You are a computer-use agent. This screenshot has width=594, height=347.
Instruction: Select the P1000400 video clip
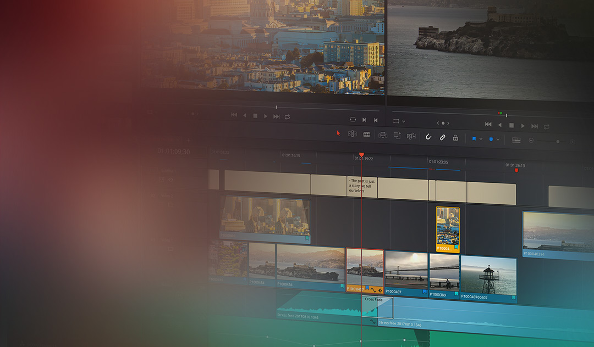265,219
